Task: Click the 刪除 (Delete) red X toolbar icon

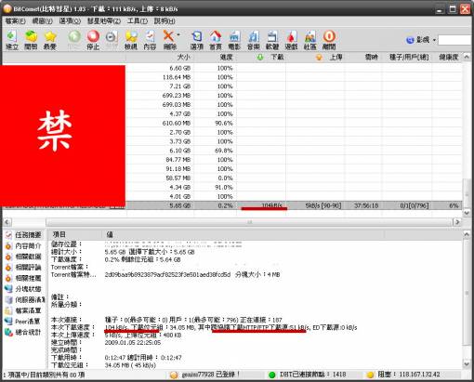Action: [168, 40]
